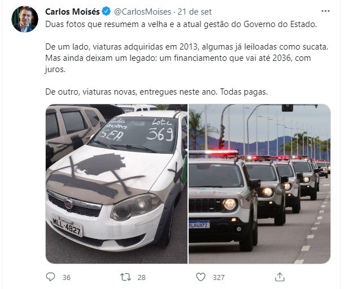Click the MLL-4827 license plate
Image resolution: width=349 pixels, height=289 pixels.
(x=67, y=226)
